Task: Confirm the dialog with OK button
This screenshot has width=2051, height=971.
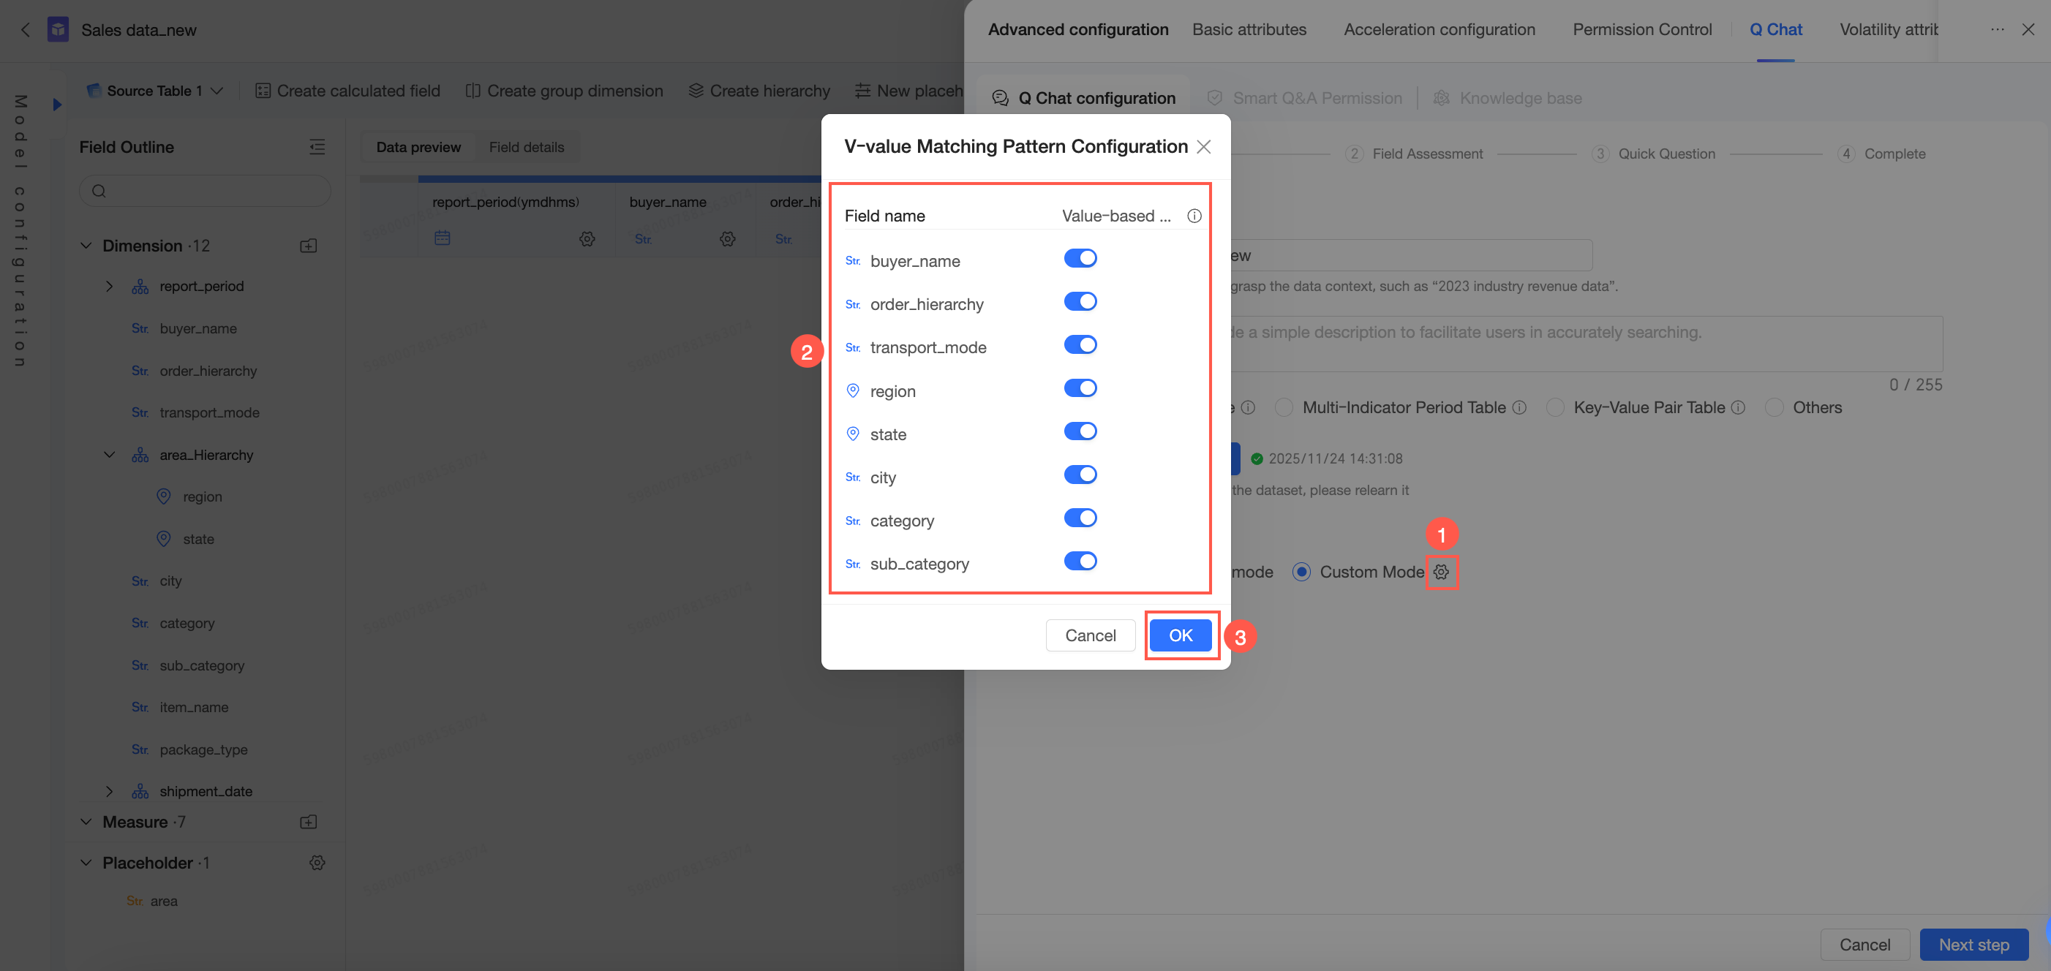Action: (x=1180, y=635)
